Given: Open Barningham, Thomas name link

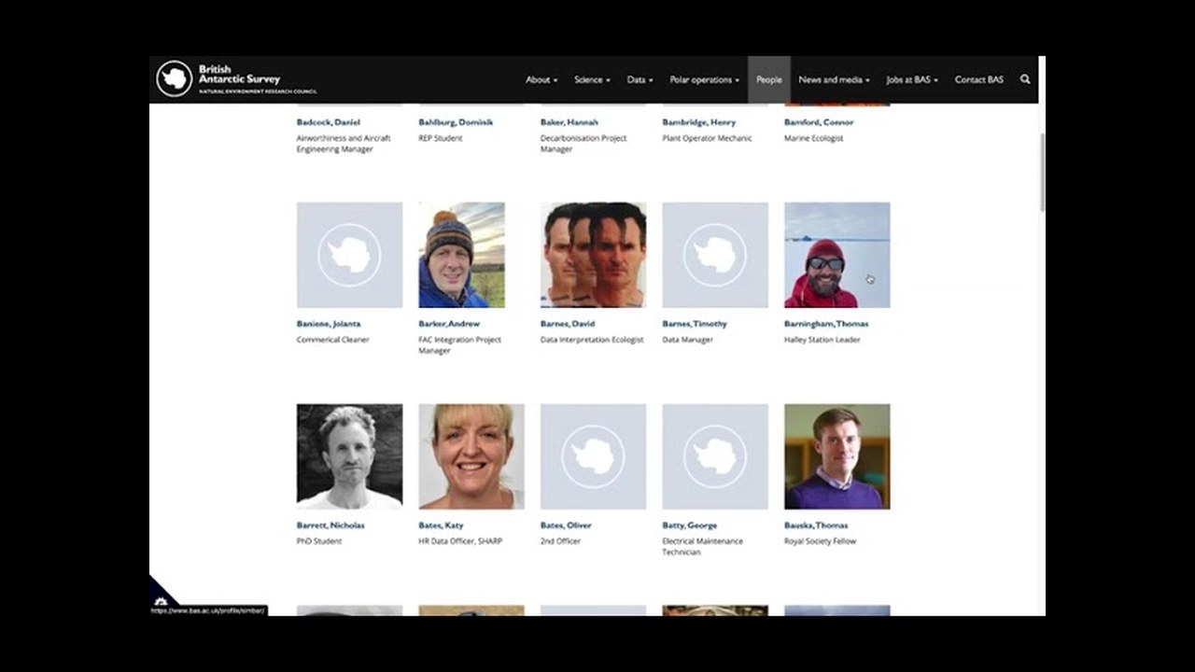Looking at the screenshot, I should (x=826, y=324).
